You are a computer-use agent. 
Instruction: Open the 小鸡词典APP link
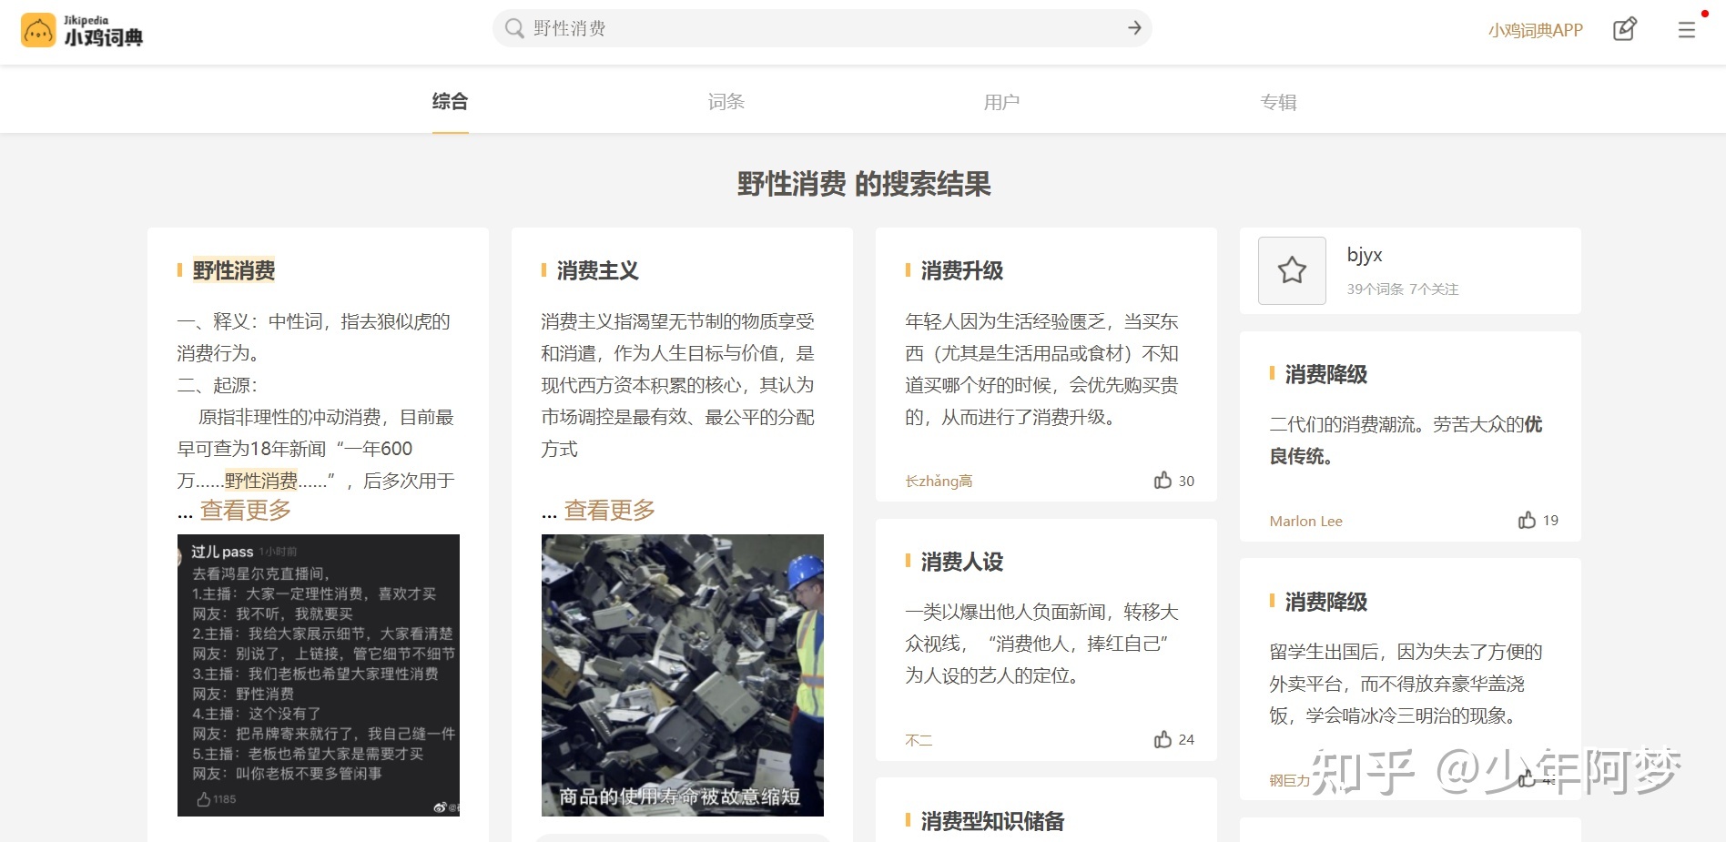click(1535, 30)
